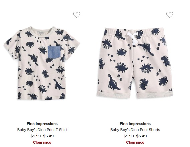
Task: Click the long-neck dinosaur on left shorts leg
Action: pyautogui.click(x=114, y=82)
